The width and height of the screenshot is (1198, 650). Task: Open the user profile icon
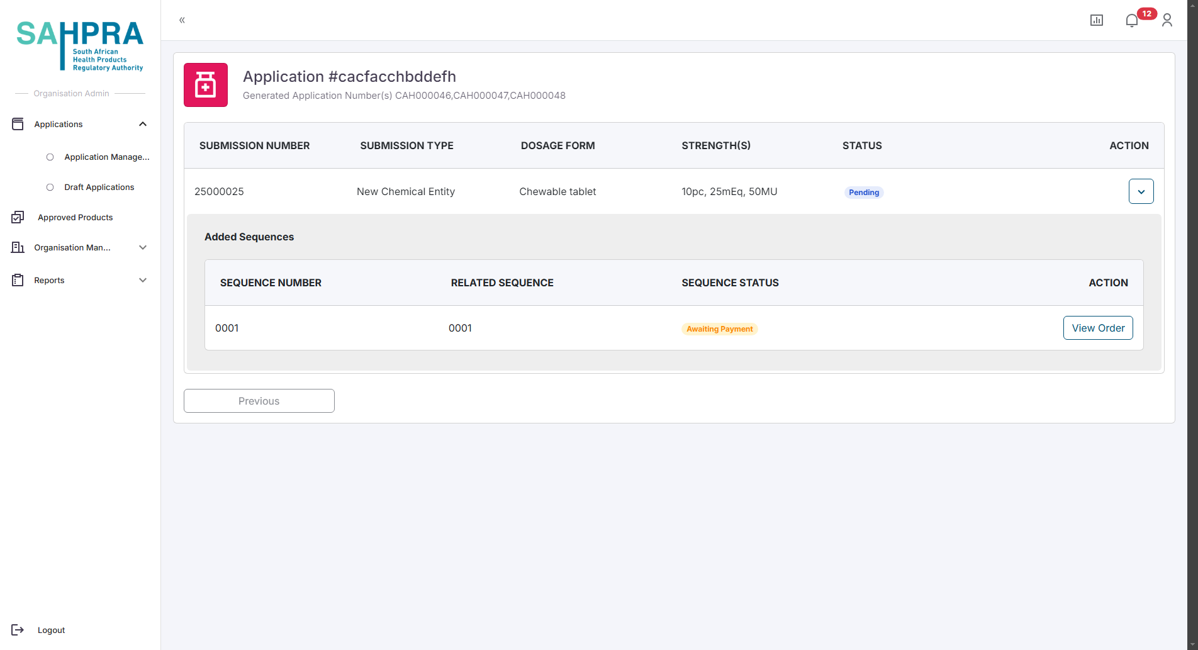tap(1167, 20)
